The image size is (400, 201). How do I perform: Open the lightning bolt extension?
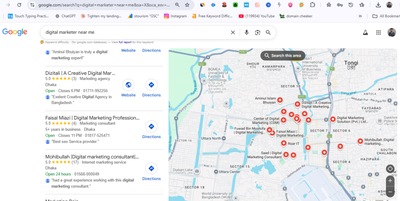click(279, 5)
